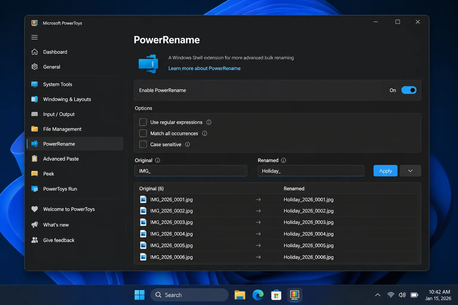Select file IMG_2026_0006.jpg
The width and height of the screenshot is (458, 305).
tap(171, 257)
